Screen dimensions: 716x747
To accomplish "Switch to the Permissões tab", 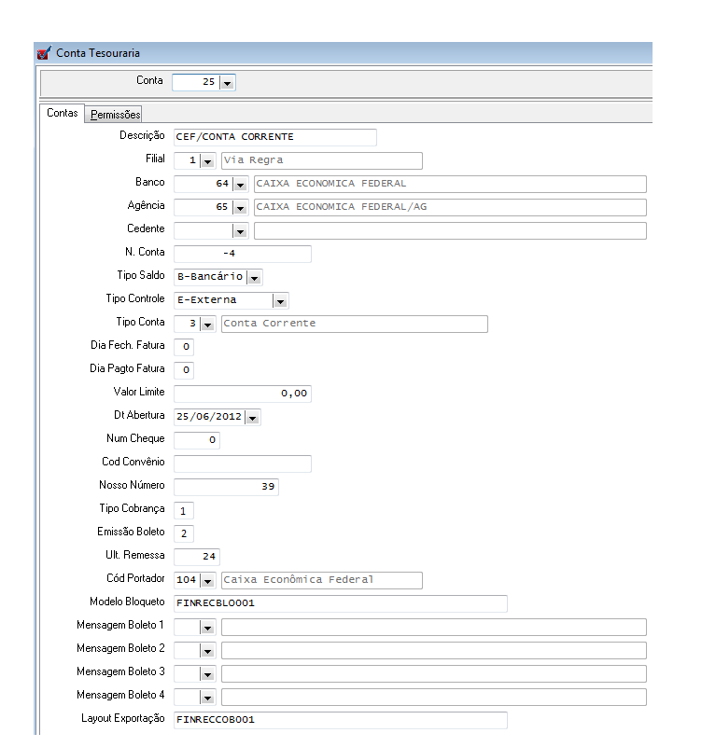I will click(x=116, y=115).
